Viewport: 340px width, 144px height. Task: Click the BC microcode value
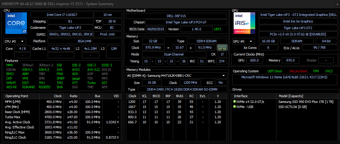coord(112,28)
